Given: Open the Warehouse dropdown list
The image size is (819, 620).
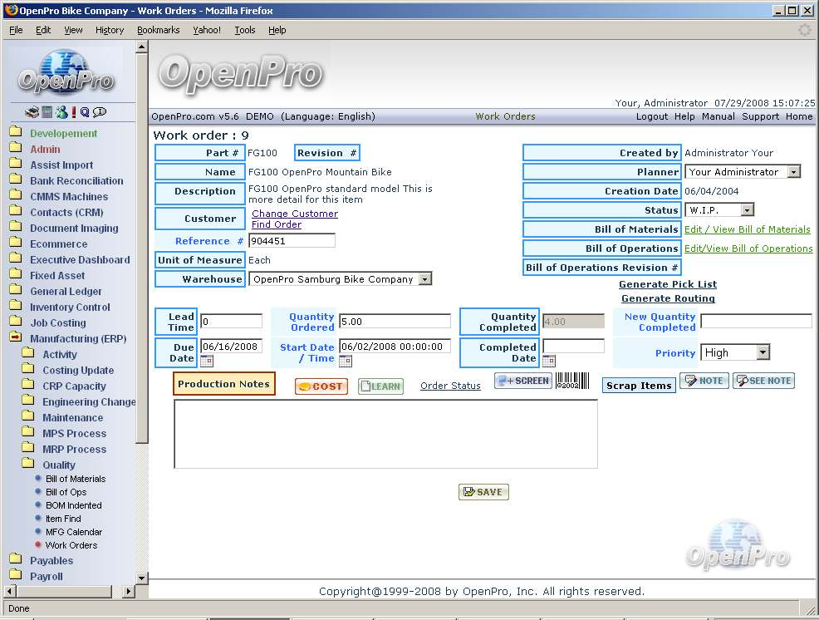Looking at the screenshot, I should (424, 279).
